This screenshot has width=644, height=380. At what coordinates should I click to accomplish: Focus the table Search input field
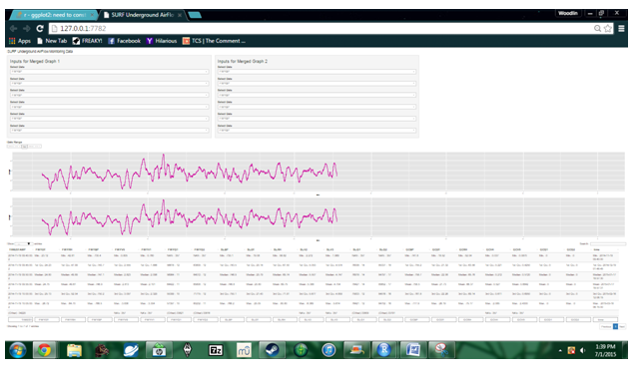coord(608,243)
